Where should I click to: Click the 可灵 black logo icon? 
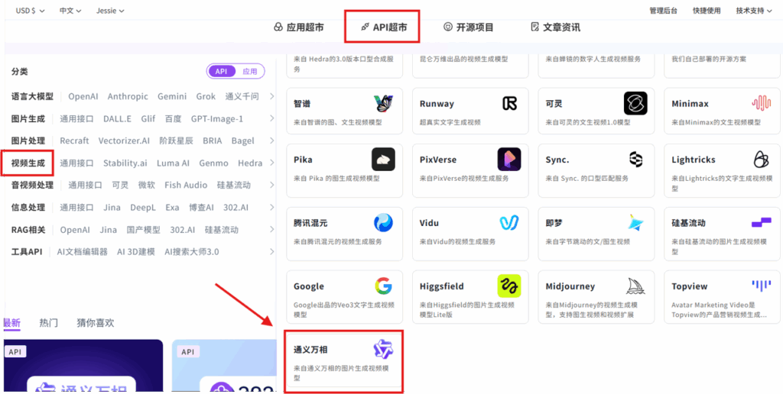pos(635,103)
